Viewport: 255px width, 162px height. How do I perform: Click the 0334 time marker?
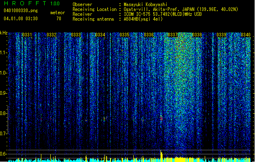coord(100,35)
